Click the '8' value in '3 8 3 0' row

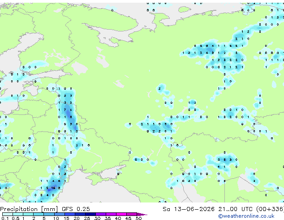224,160
